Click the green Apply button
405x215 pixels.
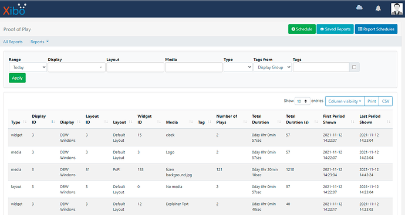coord(17,78)
